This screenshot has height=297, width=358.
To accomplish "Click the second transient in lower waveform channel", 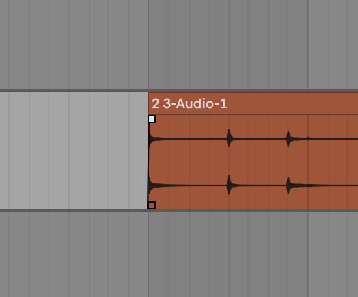I will (x=229, y=185).
